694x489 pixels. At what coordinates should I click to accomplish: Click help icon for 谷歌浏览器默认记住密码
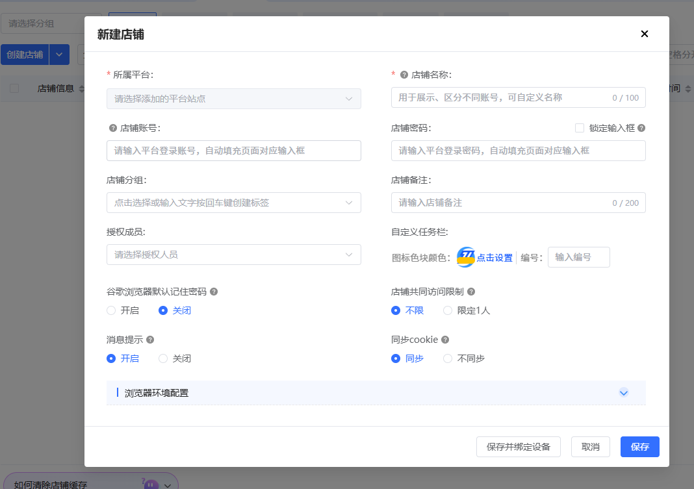[x=214, y=292]
